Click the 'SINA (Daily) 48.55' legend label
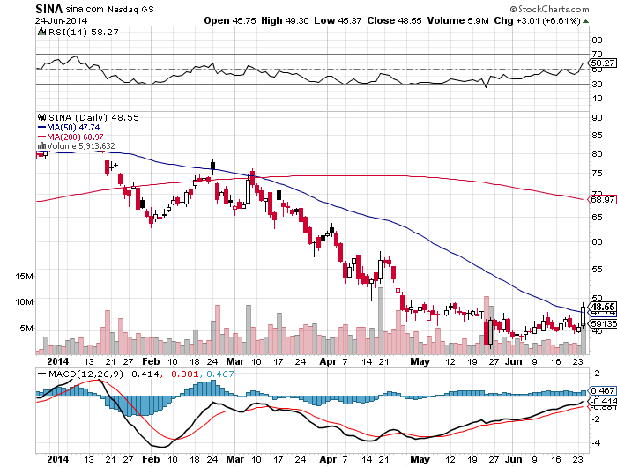617x467 pixels. (93, 118)
